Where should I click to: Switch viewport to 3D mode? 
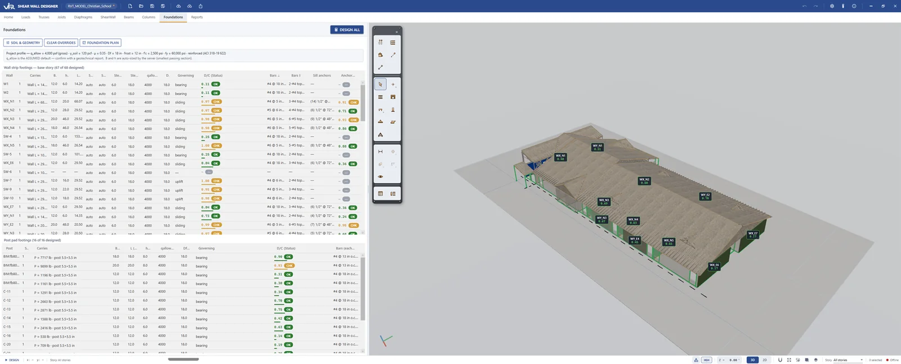tap(752, 360)
